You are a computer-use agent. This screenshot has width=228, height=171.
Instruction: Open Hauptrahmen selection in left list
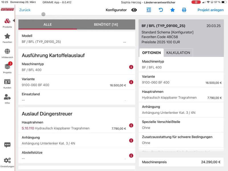tap(77, 125)
